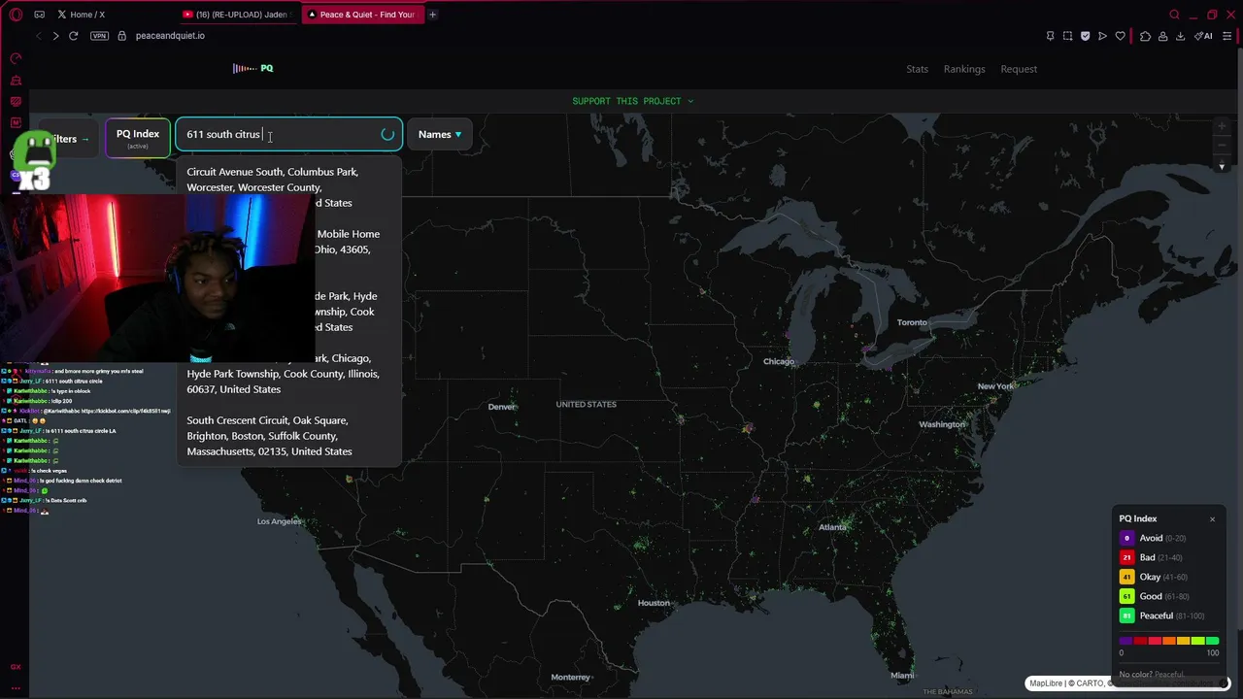This screenshot has width=1243, height=699.
Task: Click the New York map label
Action: pyautogui.click(x=995, y=386)
